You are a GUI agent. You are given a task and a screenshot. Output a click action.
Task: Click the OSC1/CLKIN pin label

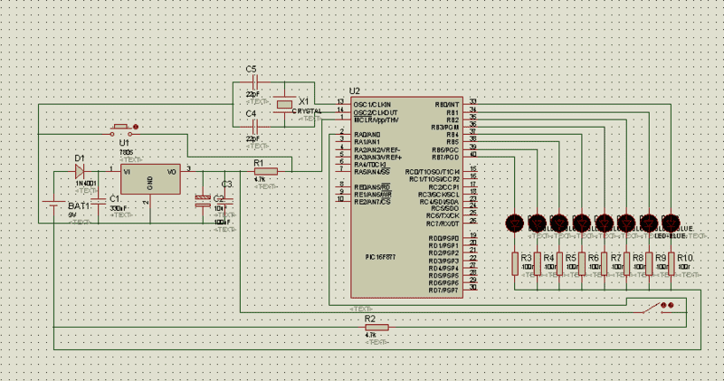click(x=372, y=105)
